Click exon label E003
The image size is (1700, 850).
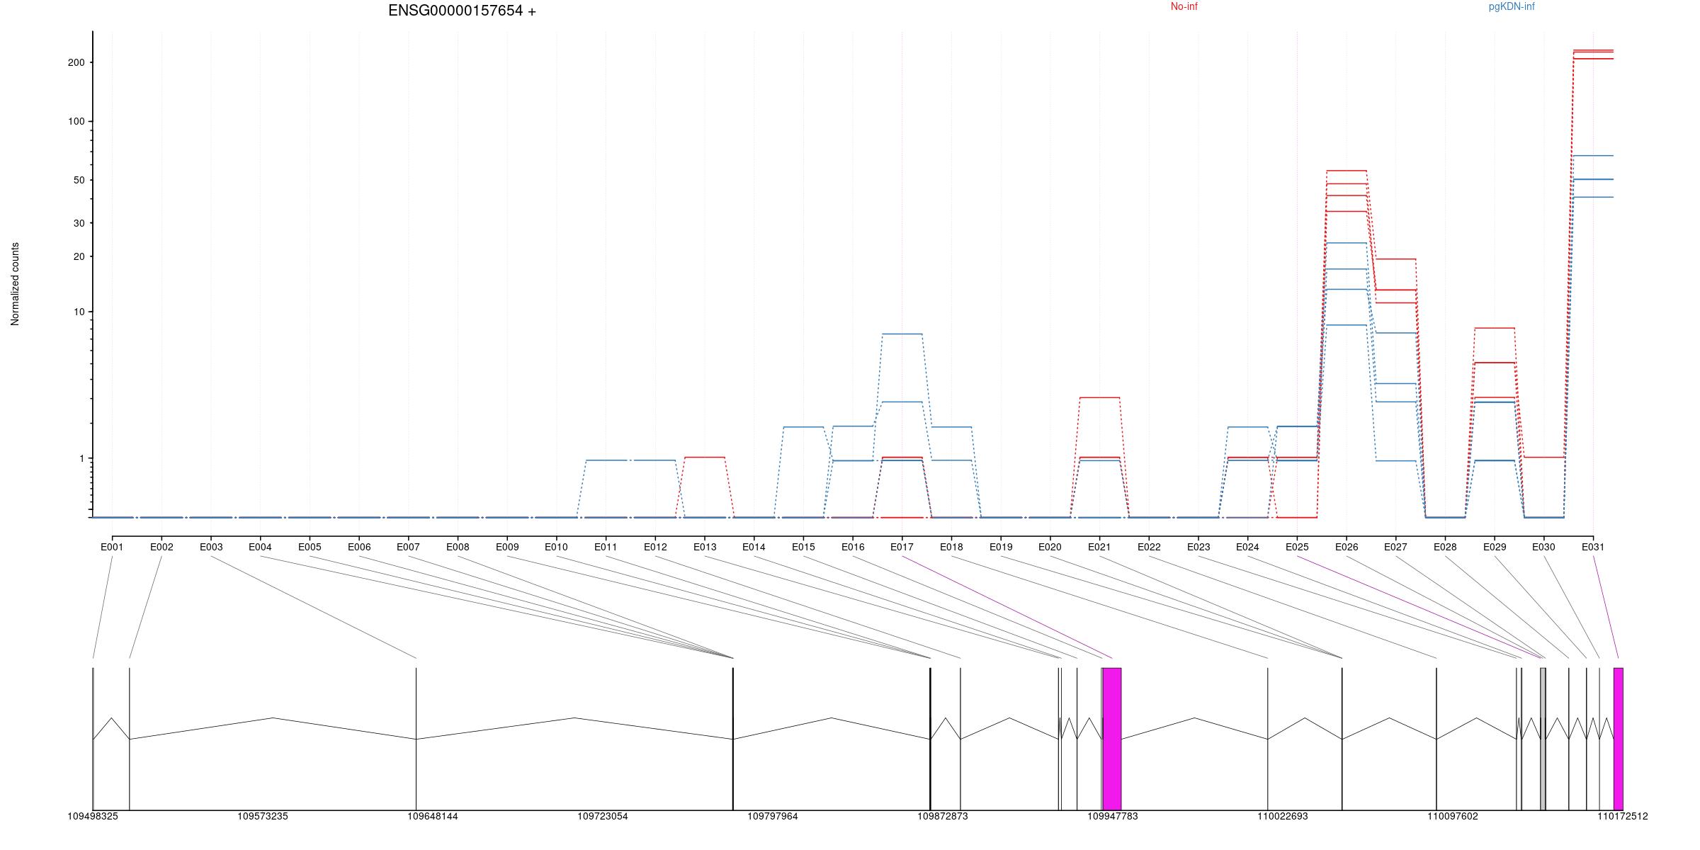coord(211,547)
